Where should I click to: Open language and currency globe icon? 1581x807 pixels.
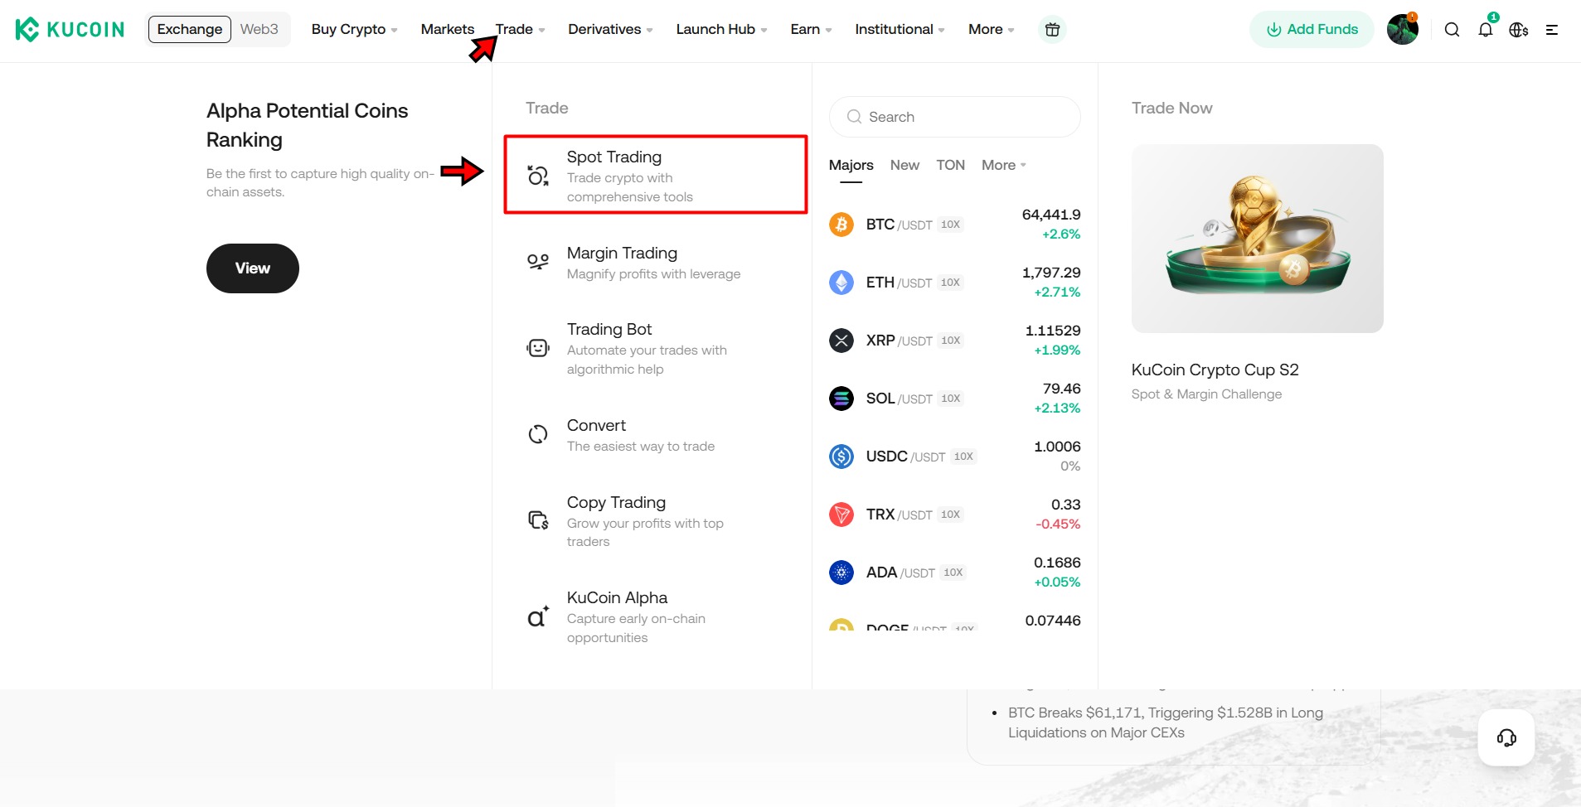pyautogui.click(x=1519, y=30)
